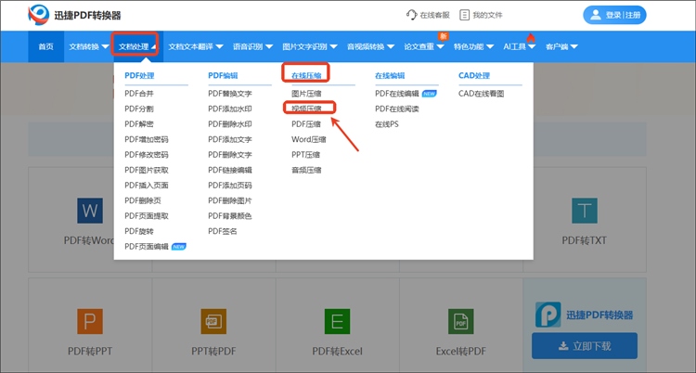Viewport: 696px width, 373px height.
Task: Select the PDF转TXT teal icon
Action: 584,211
